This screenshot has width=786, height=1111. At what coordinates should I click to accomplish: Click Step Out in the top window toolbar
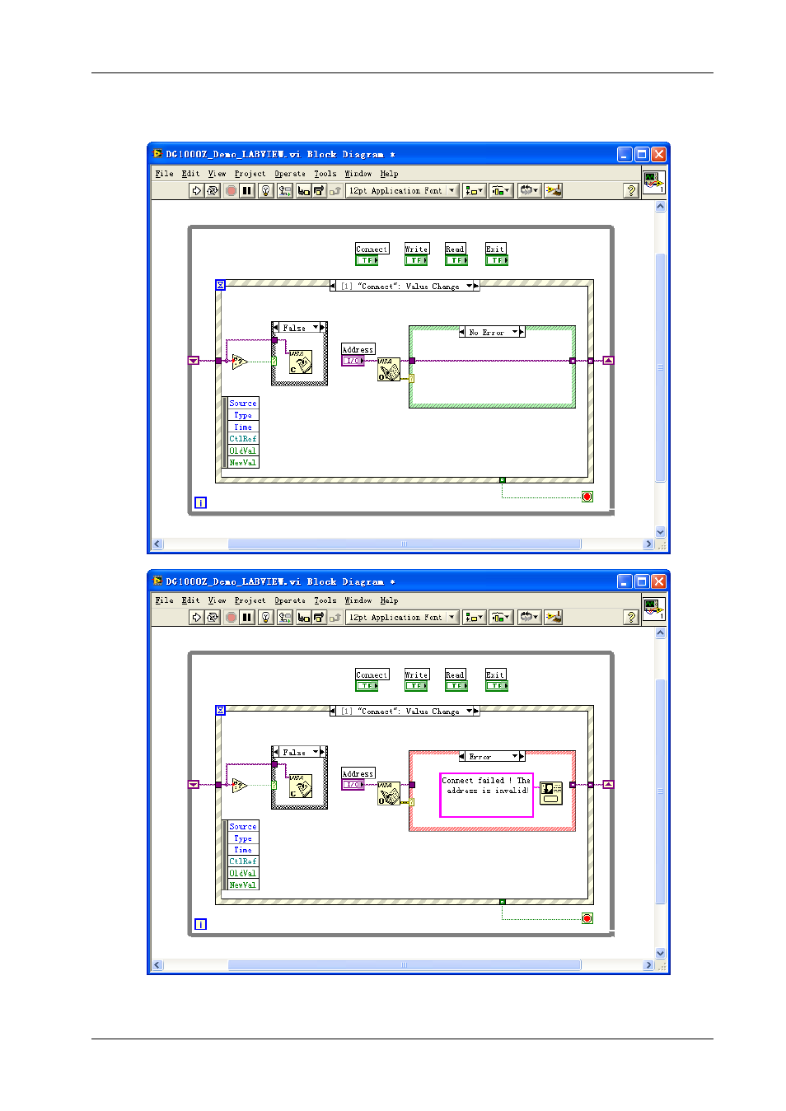click(x=335, y=190)
